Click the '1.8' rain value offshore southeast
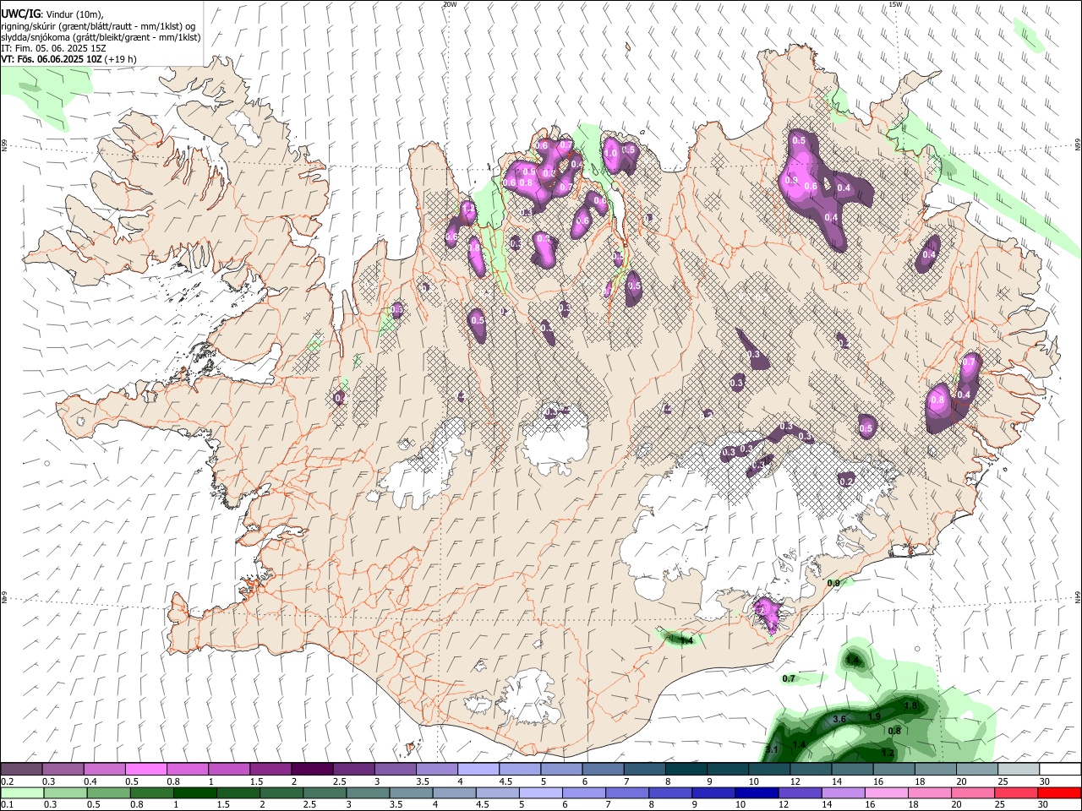The height and width of the screenshot is (811, 1082). [x=911, y=705]
